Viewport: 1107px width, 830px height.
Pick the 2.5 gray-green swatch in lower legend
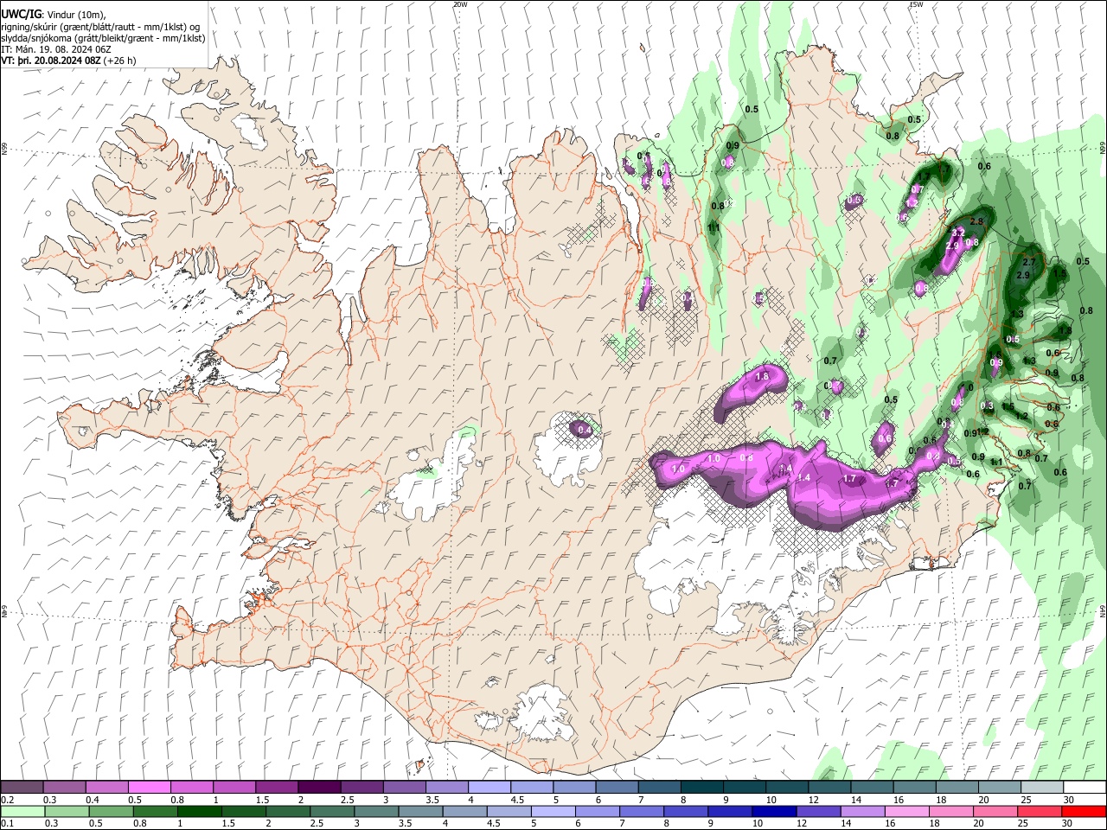(x=332, y=811)
